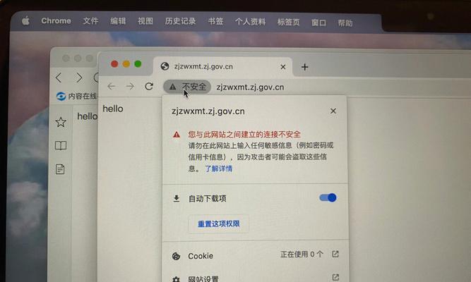Screen dimensions: 471x282
Task: Click the 重置这项权限 button
Action: pyautogui.click(x=219, y=223)
